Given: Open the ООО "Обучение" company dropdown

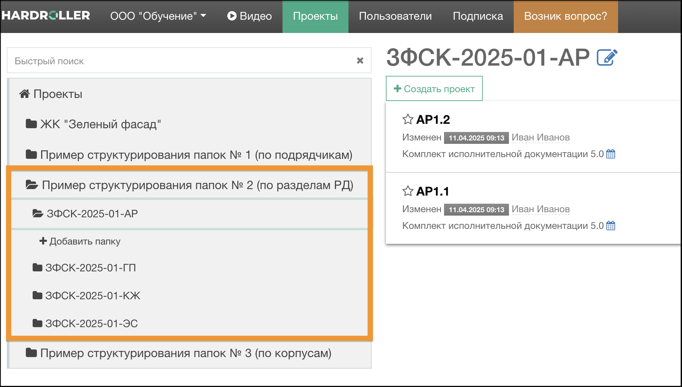Looking at the screenshot, I should click(158, 16).
